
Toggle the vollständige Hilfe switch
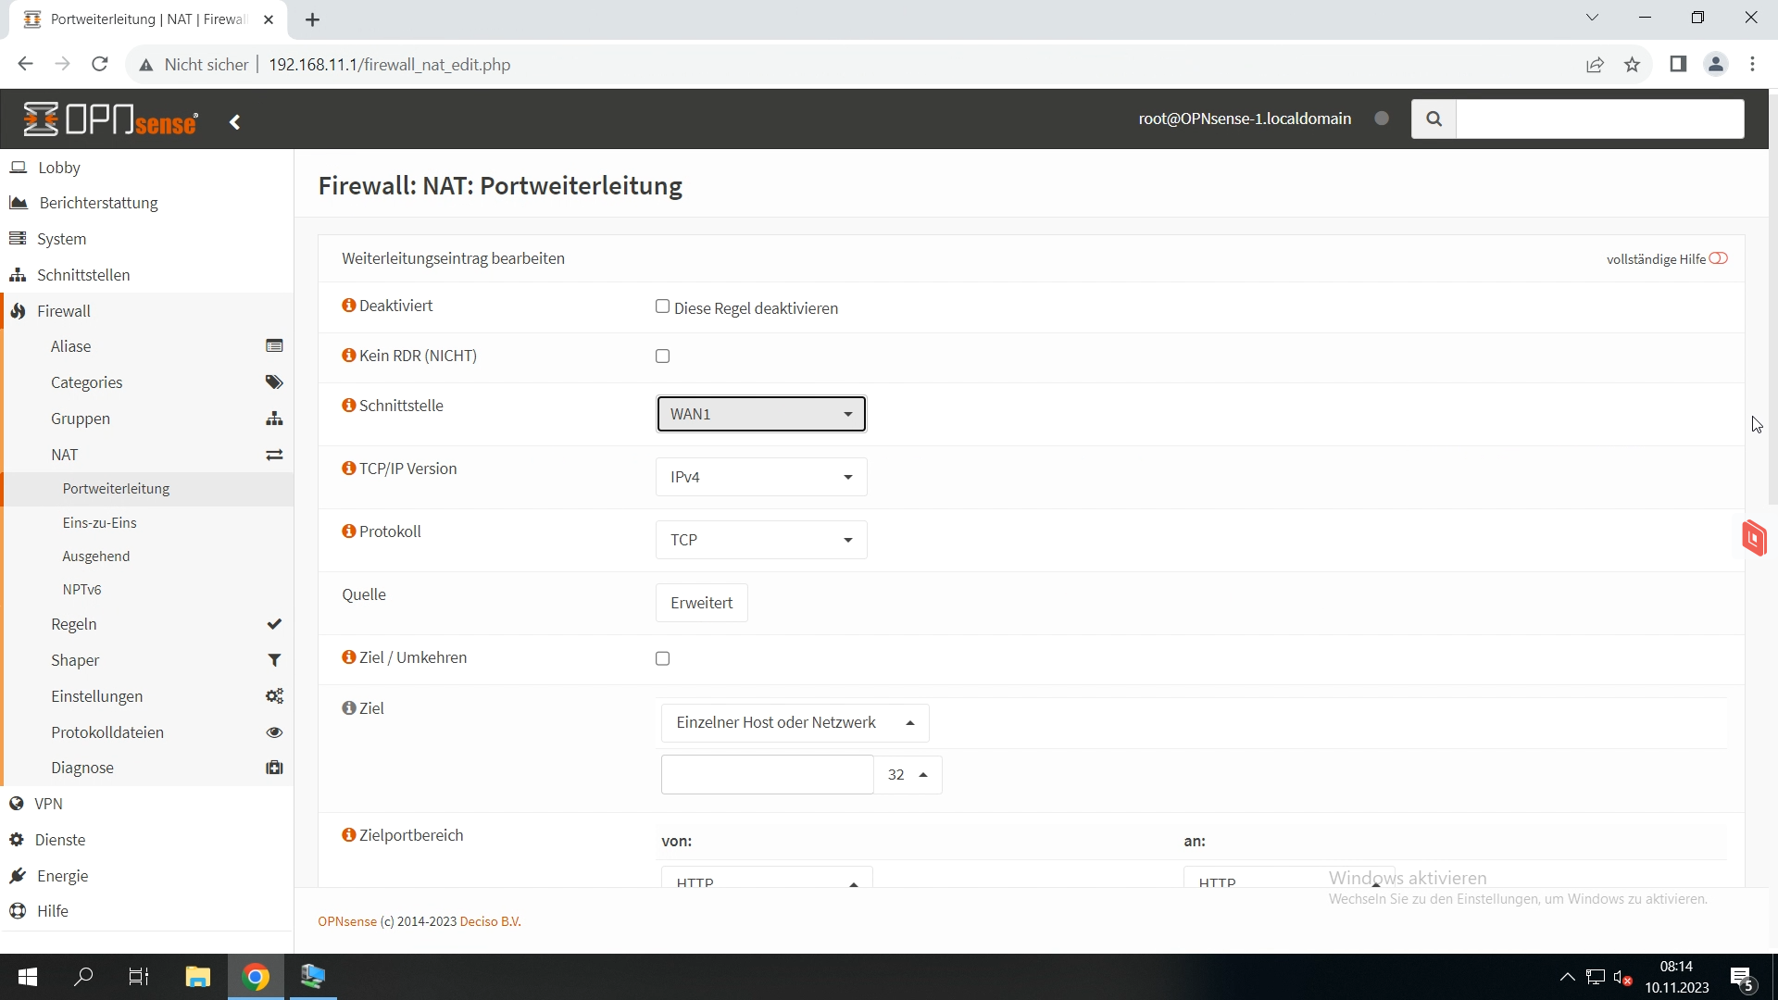pyautogui.click(x=1719, y=259)
